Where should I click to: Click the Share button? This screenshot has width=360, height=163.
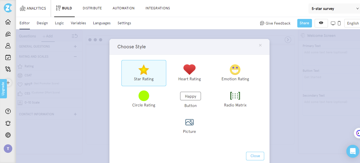pyautogui.click(x=304, y=23)
